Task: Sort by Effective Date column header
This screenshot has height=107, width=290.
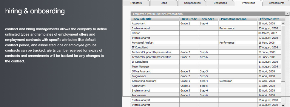Action: coord(269,19)
